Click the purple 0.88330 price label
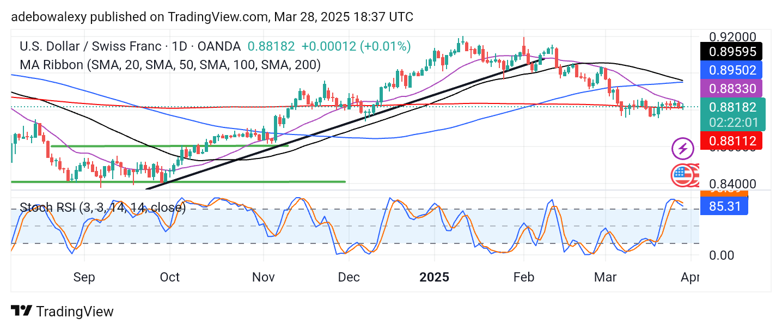The image size is (782, 330). (731, 88)
